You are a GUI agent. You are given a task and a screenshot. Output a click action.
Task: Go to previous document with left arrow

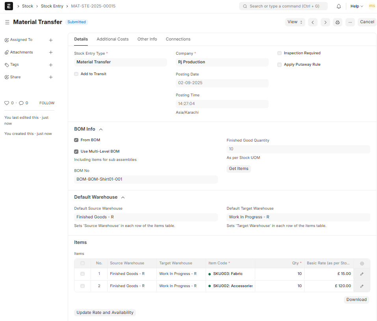click(313, 22)
